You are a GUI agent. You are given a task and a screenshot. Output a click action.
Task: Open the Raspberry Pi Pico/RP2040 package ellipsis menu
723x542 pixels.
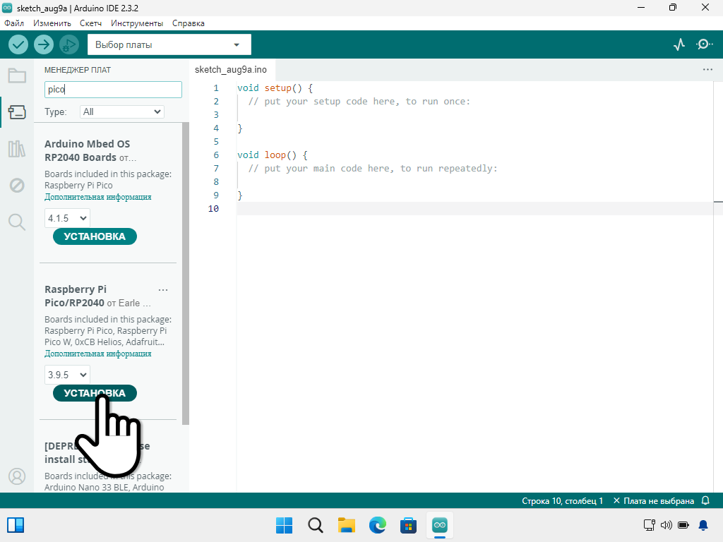[x=163, y=290]
